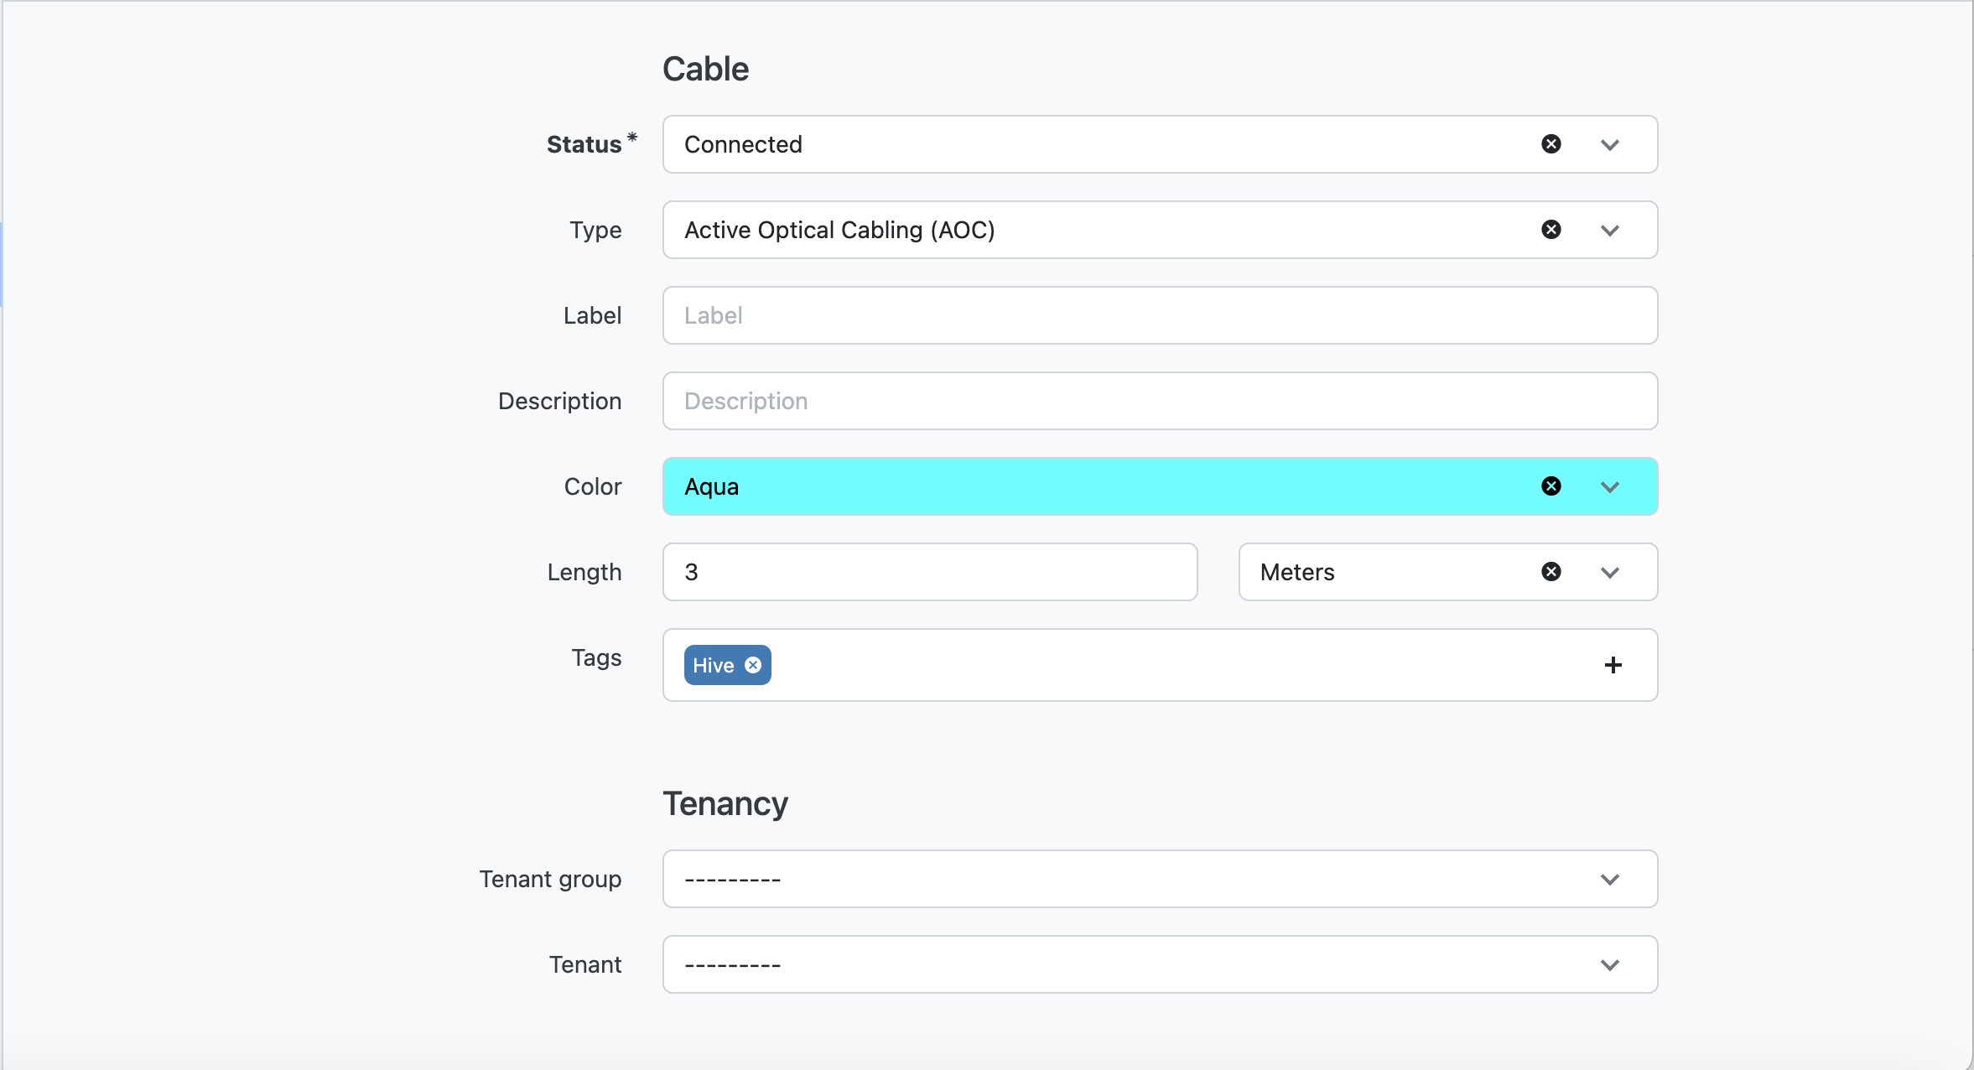
Task: Click the Meters unit text
Action: [1296, 572]
